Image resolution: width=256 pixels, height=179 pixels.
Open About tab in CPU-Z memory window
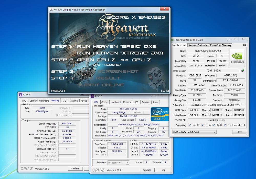pyautogui.click(x=84, y=101)
